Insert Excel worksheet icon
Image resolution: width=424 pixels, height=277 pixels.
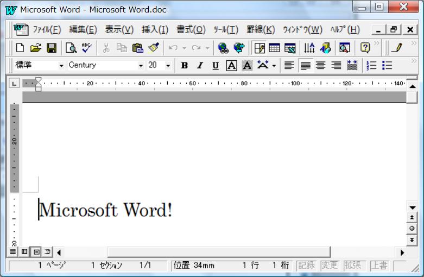[x=290, y=48]
